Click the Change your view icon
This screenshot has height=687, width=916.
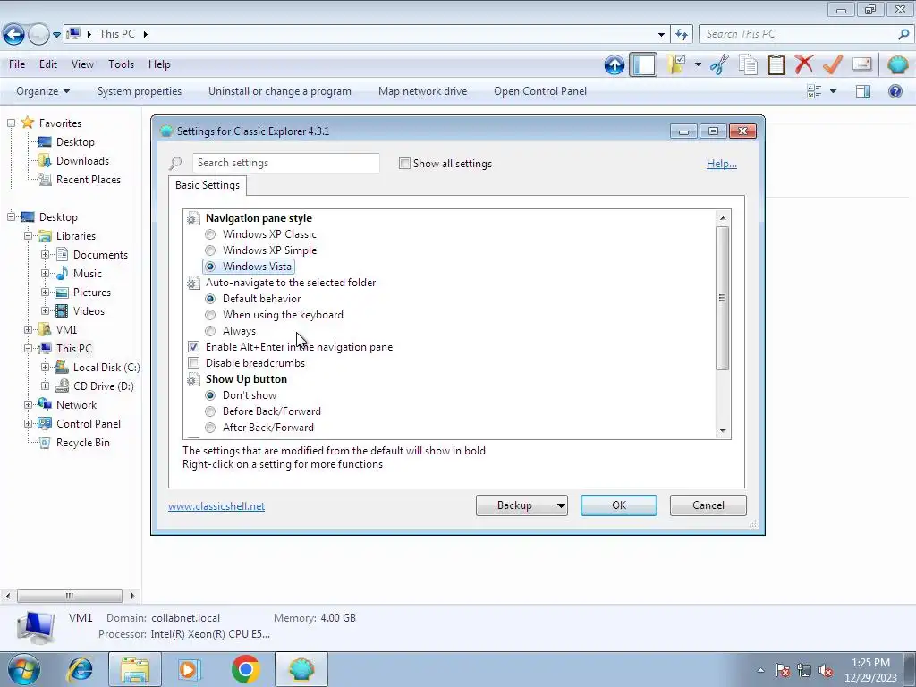pos(814,91)
